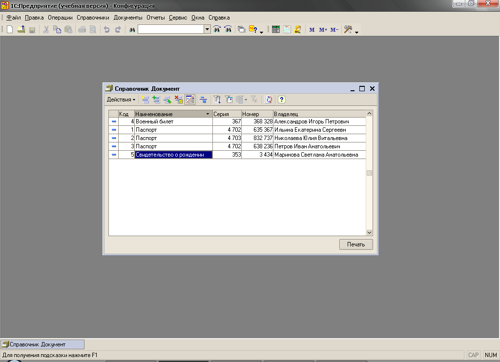
Task: Click Справочник Документ in the window taskbar
Action: tap(42, 344)
